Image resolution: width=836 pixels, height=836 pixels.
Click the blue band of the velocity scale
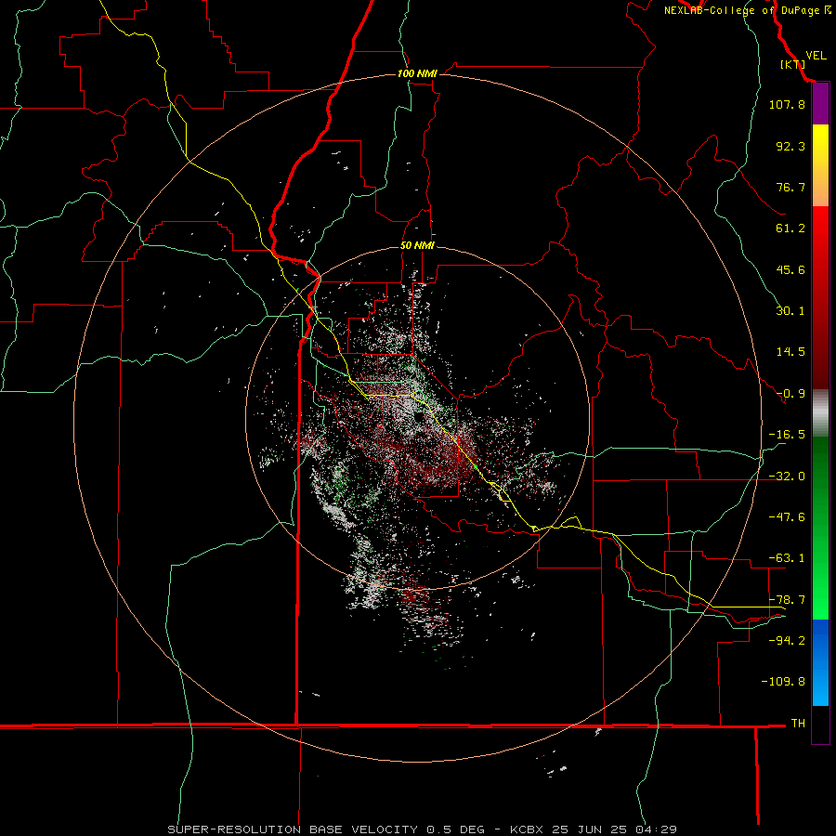820,662
